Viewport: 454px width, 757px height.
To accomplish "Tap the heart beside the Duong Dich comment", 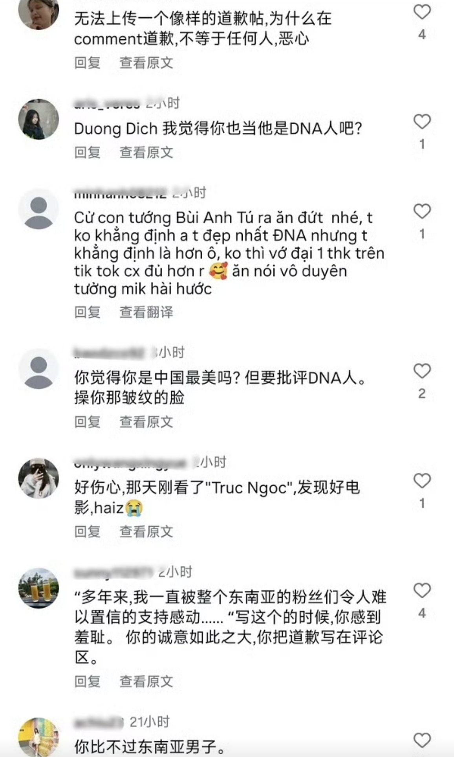I will (x=422, y=121).
